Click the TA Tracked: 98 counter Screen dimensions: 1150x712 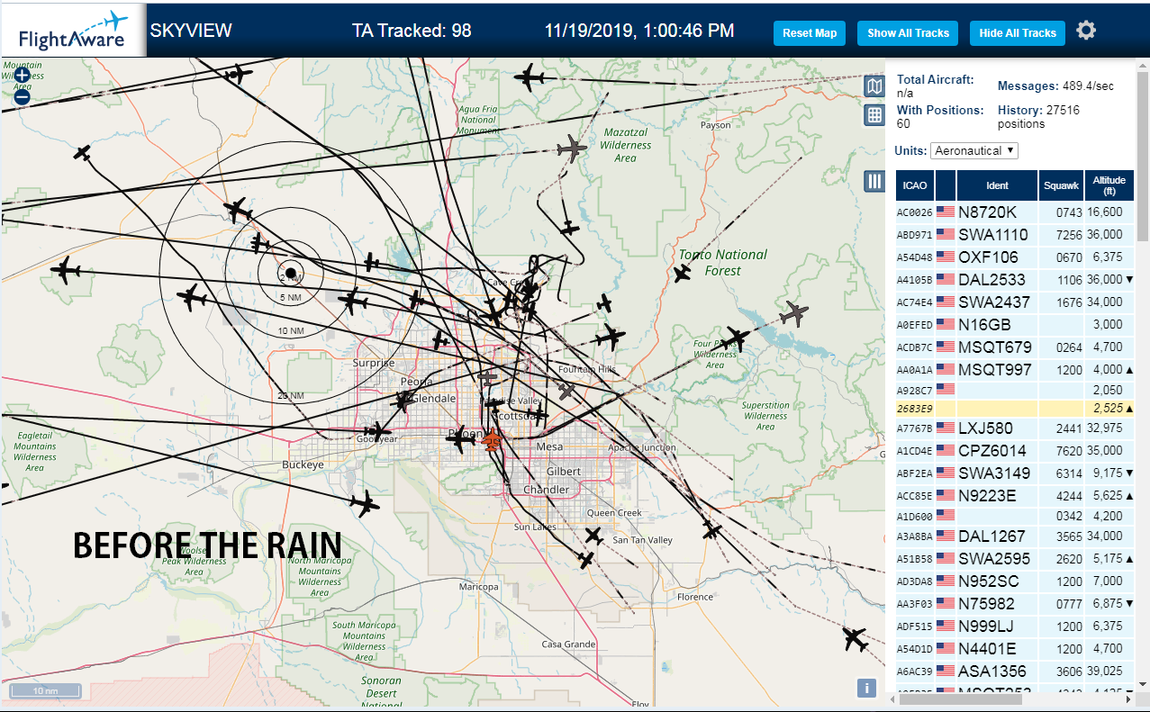(x=412, y=31)
